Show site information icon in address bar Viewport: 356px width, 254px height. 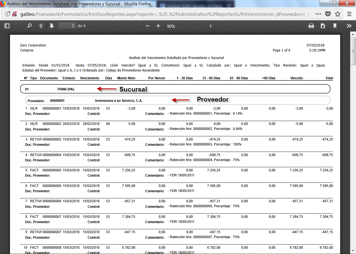(x=8, y=14)
